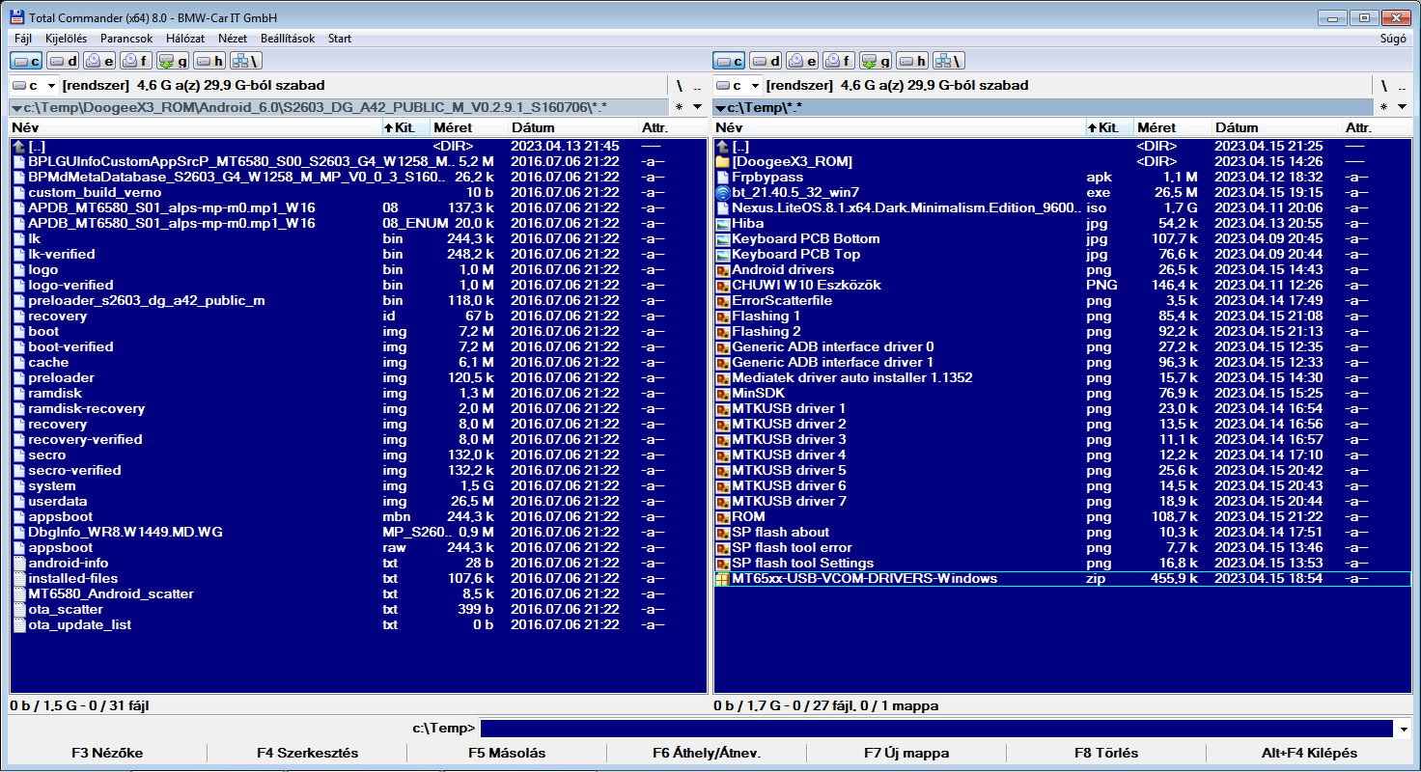Select the system img file
The width and height of the screenshot is (1421, 772).
(358, 485)
